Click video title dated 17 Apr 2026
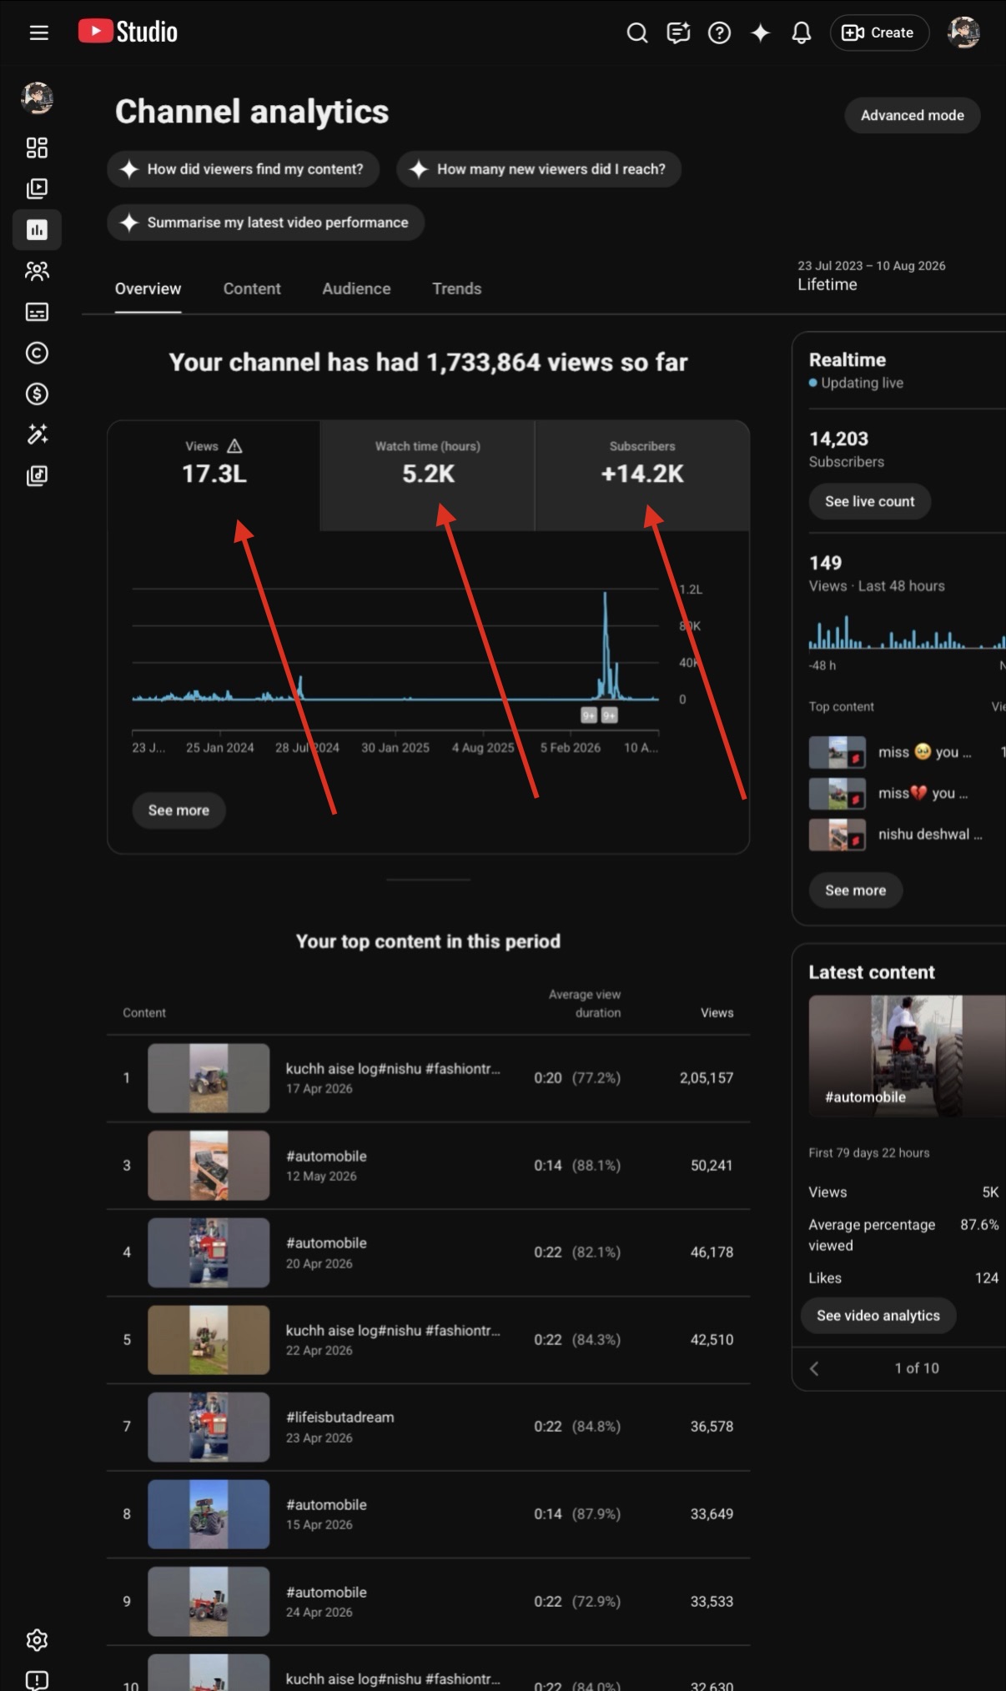The width and height of the screenshot is (1006, 1691). click(393, 1069)
